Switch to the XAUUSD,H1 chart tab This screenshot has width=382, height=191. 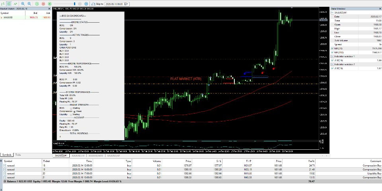click(60, 156)
